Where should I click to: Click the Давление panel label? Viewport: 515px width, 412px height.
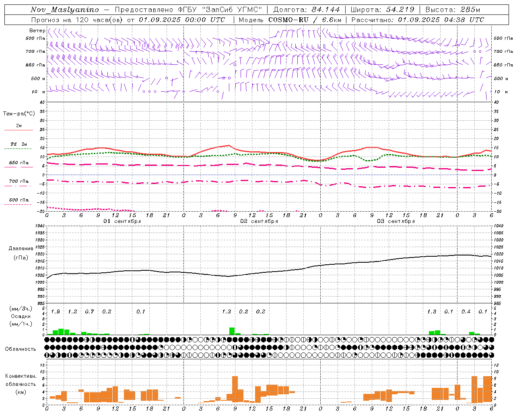point(21,249)
